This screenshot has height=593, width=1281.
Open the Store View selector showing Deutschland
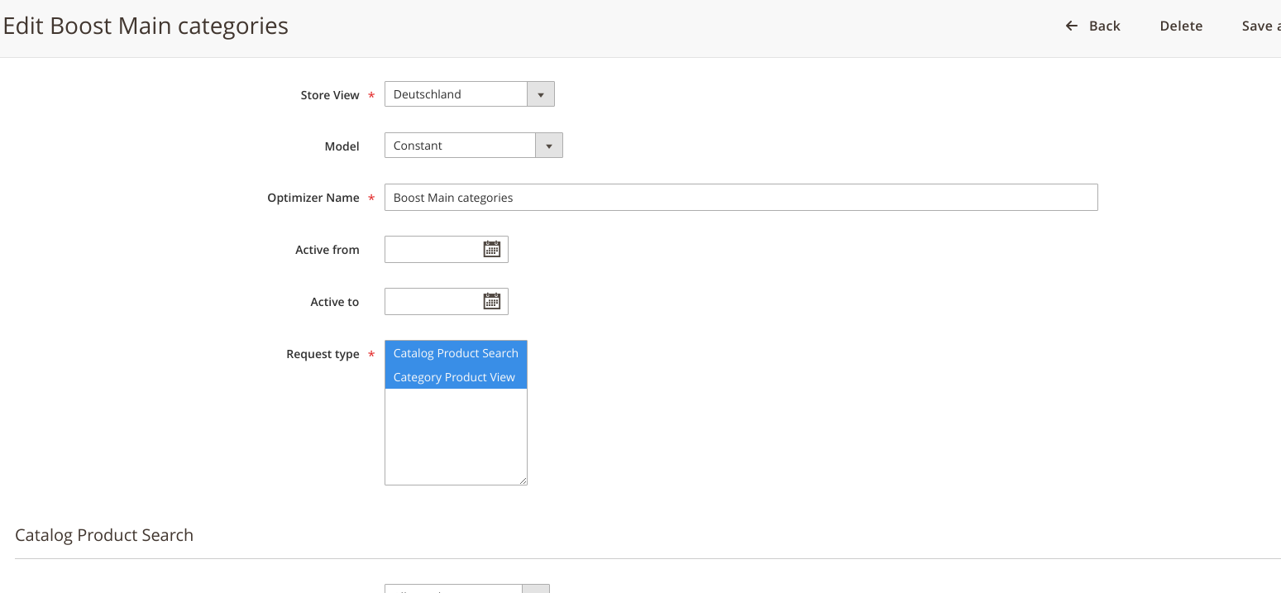[457, 93]
